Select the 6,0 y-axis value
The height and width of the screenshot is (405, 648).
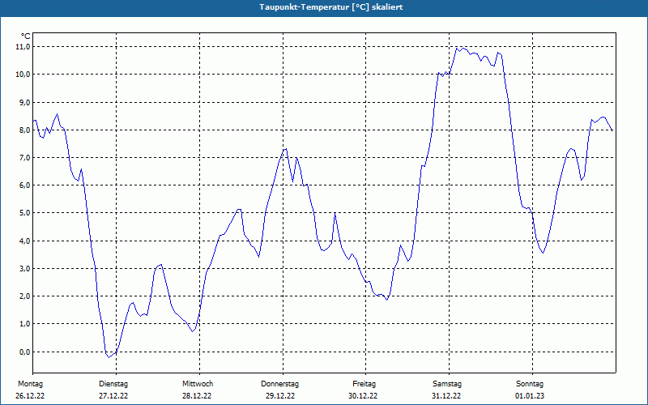tap(24, 185)
